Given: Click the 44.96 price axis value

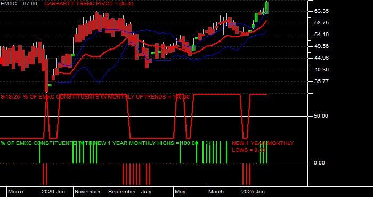Looking at the screenshot, I should 321,58.
